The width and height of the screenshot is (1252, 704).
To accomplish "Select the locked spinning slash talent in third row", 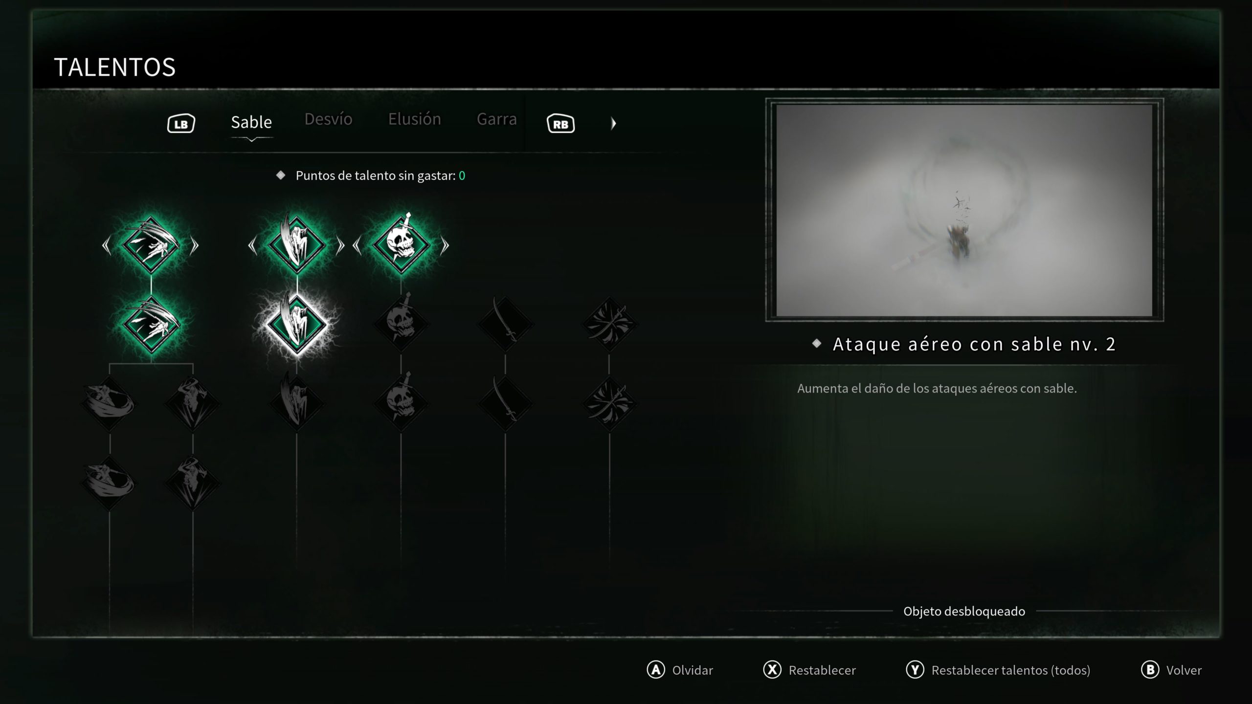I will [109, 404].
